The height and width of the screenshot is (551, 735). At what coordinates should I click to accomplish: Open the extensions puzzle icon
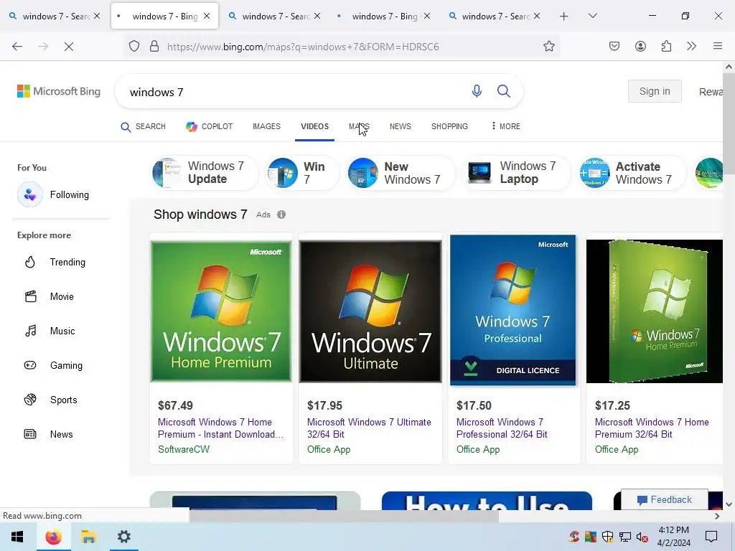tap(666, 47)
